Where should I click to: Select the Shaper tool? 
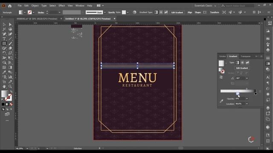(4, 48)
